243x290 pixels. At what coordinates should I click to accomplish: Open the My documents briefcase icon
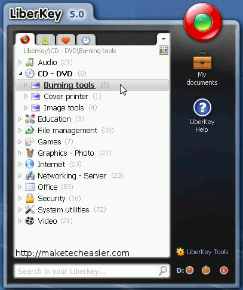click(202, 61)
